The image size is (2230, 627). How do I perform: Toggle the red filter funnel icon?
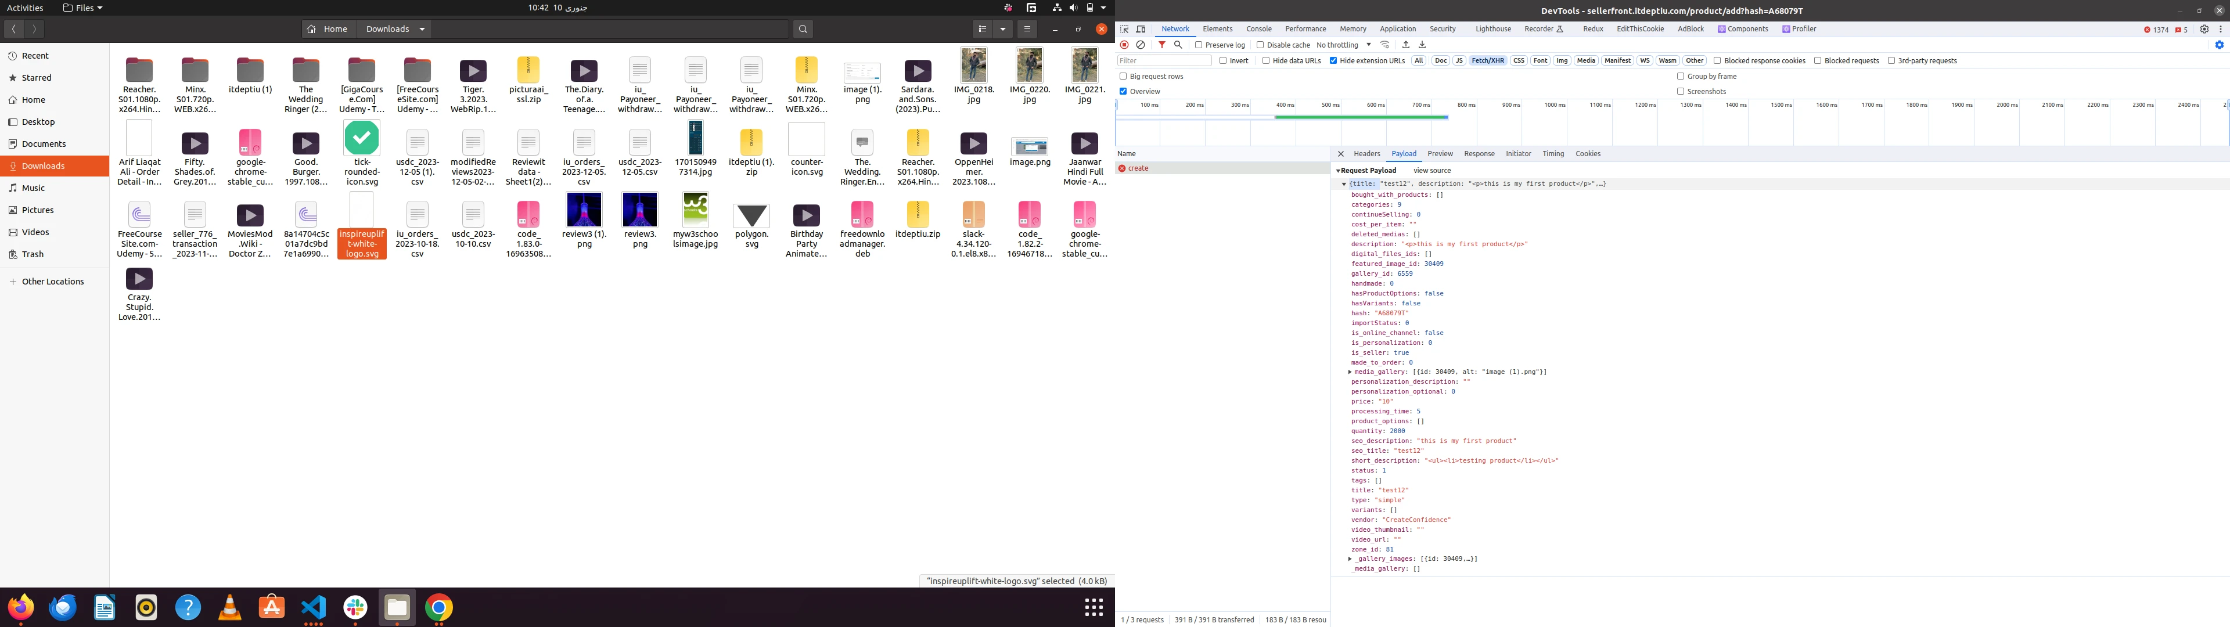[1161, 45]
